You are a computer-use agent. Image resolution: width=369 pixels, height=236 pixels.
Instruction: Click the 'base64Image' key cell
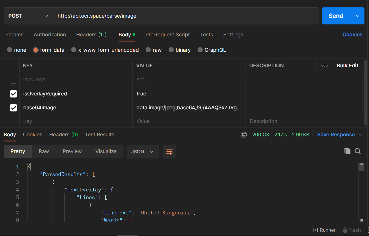[76, 108]
